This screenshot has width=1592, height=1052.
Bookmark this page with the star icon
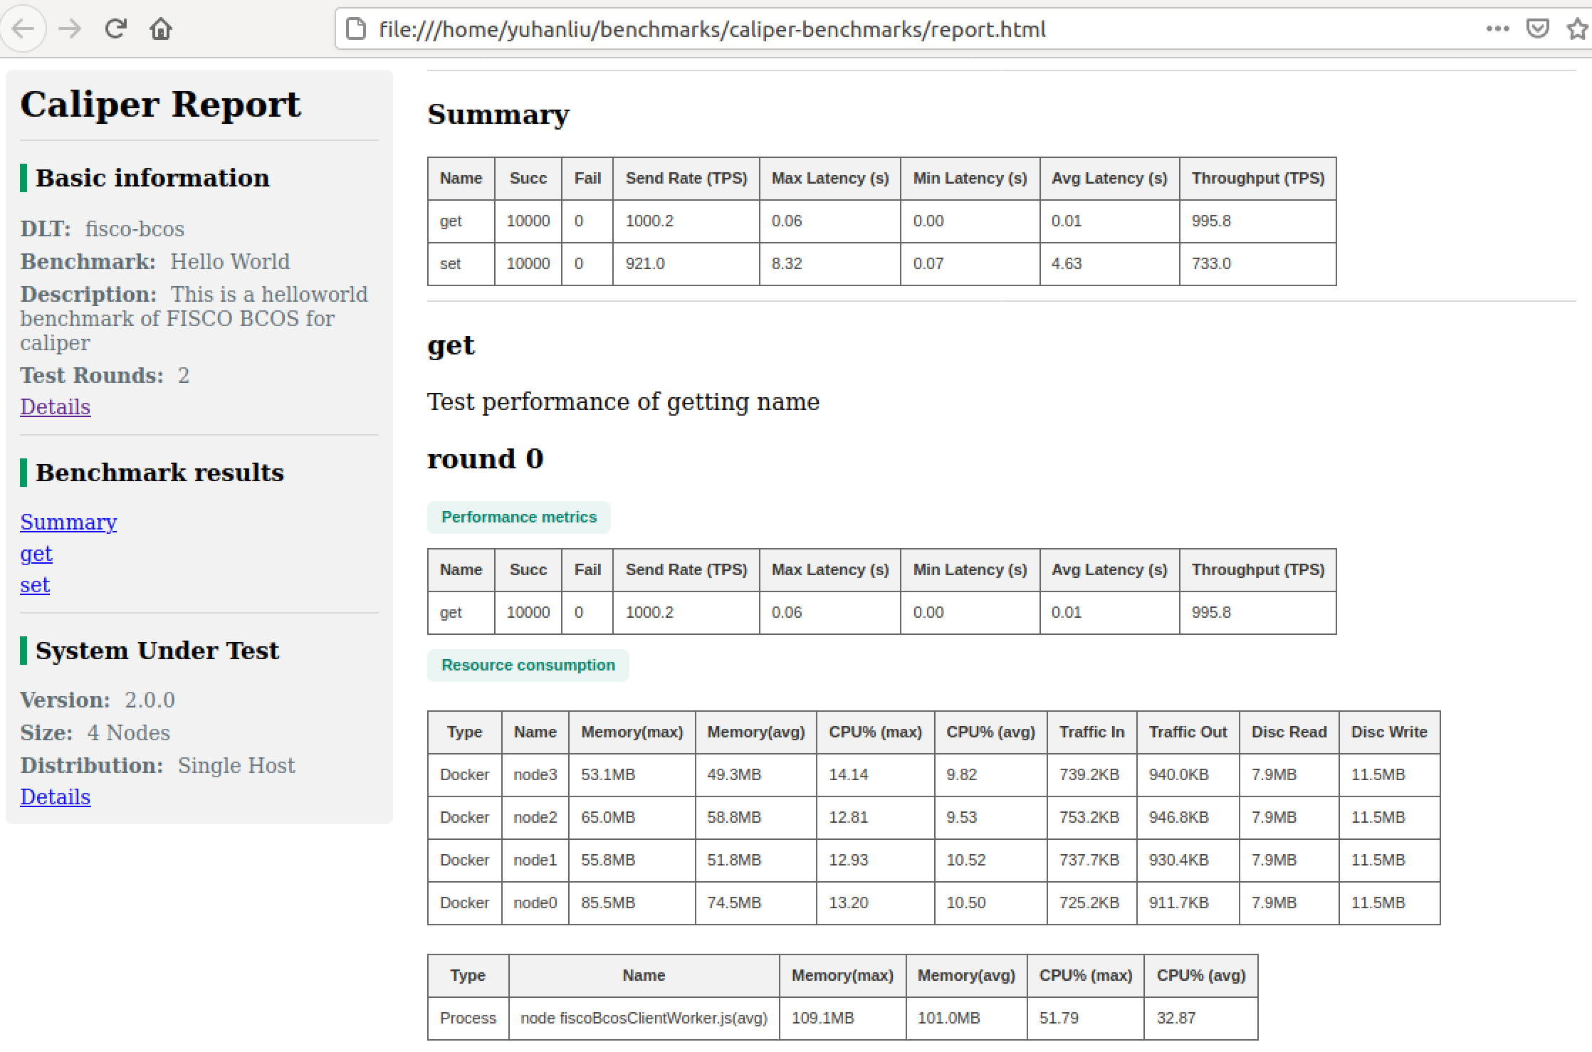click(x=1576, y=29)
